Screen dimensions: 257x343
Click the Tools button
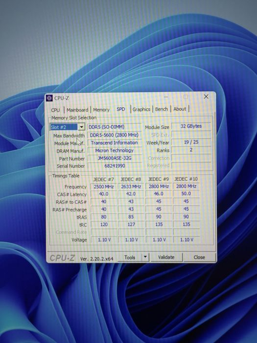pos(130,257)
